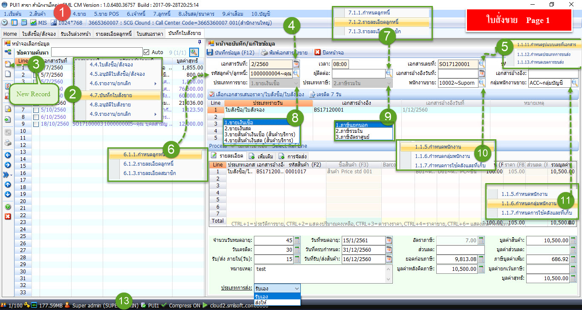582x310 pixels.
Task: Click Super admin in status bar
Action: pyautogui.click(x=86, y=305)
